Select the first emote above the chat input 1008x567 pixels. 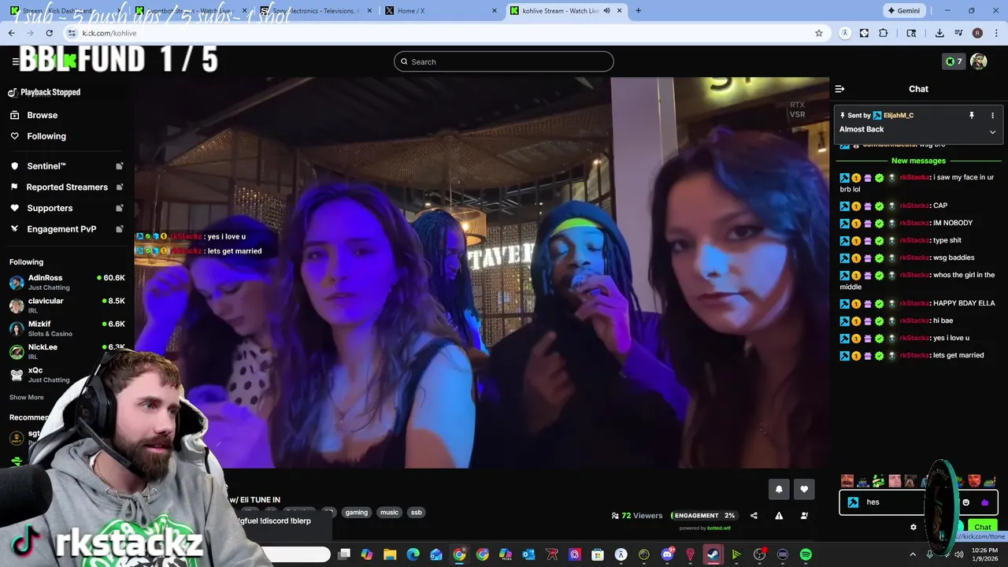pos(847,480)
